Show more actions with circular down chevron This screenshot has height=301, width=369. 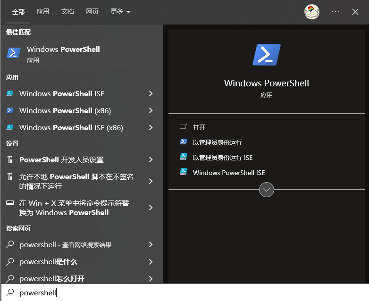[267, 190]
